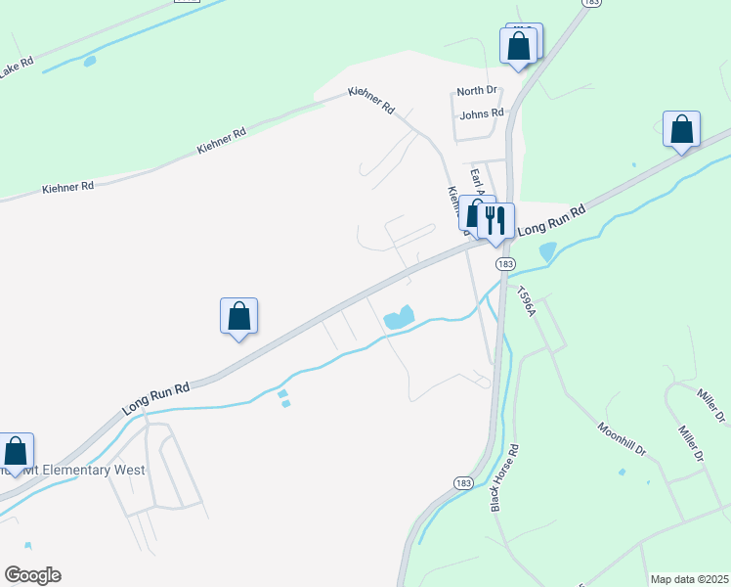Select the North Dr label
The image size is (731, 587).
(x=477, y=91)
